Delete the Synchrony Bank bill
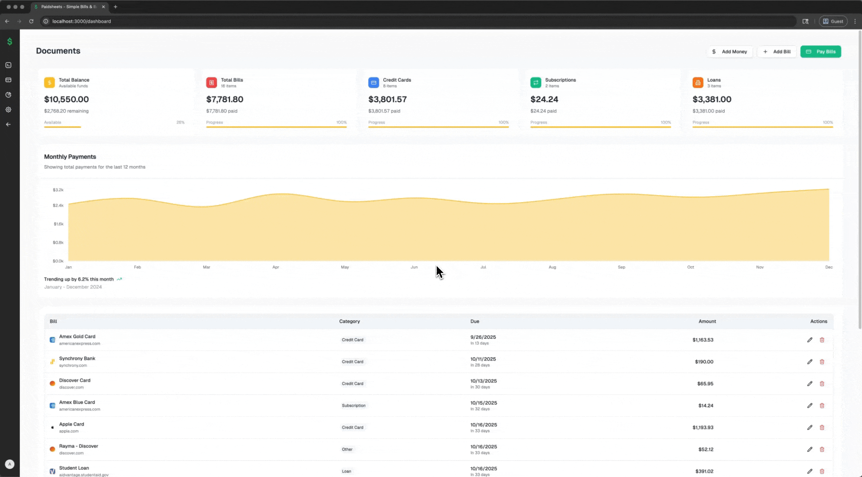 pos(822,362)
